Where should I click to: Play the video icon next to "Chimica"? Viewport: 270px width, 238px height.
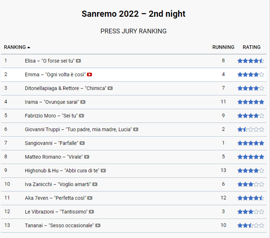point(110,88)
